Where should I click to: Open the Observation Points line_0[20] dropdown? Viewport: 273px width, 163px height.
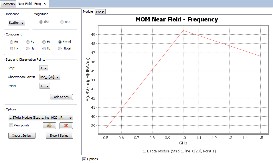50,77
